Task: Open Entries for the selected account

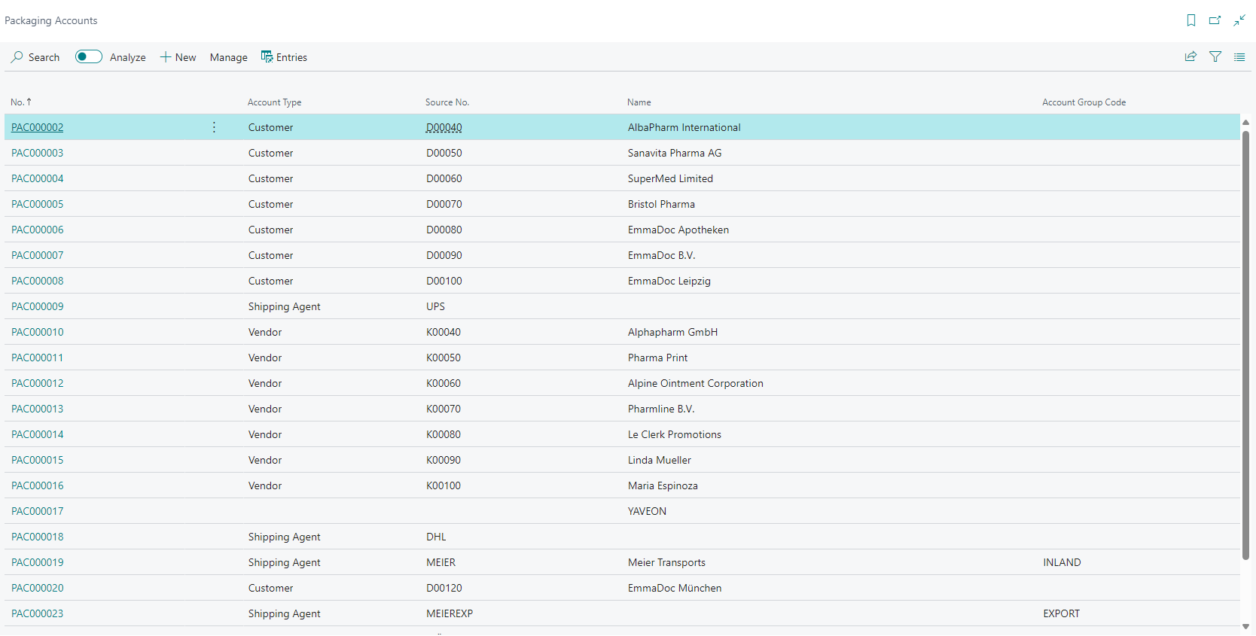Action: click(284, 57)
